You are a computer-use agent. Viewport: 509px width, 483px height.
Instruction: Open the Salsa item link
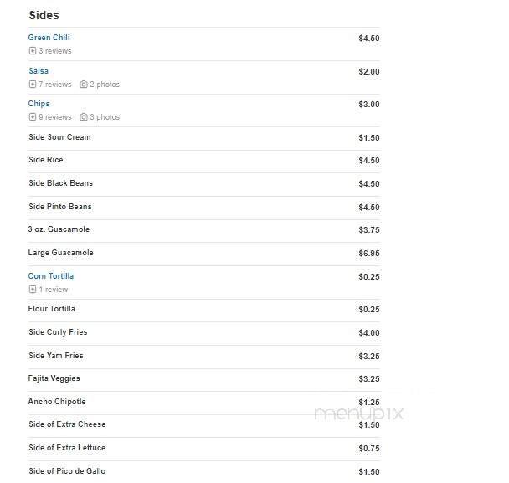coord(39,71)
